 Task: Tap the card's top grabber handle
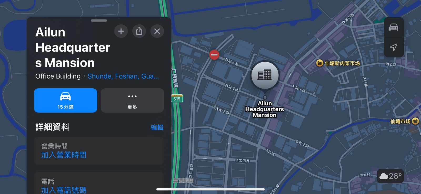(99, 21)
